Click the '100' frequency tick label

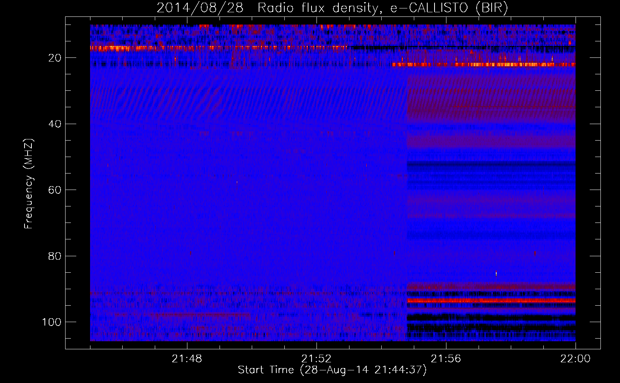52,322
